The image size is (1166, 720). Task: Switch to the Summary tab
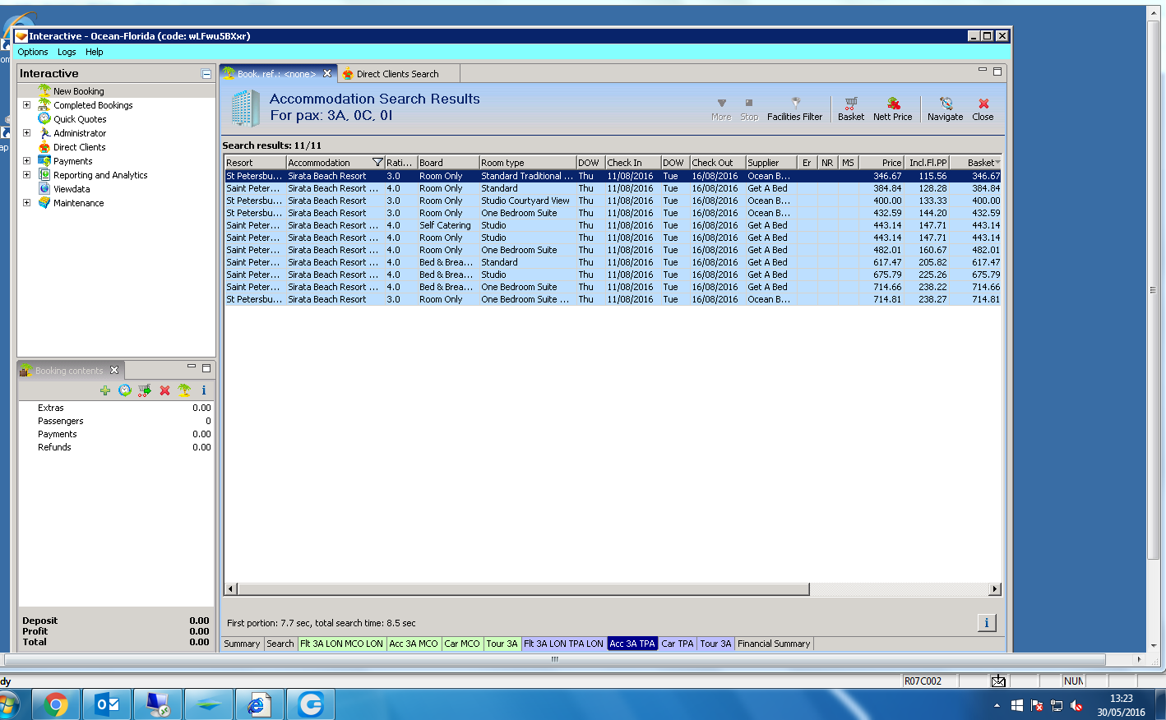(x=242, y=644)
